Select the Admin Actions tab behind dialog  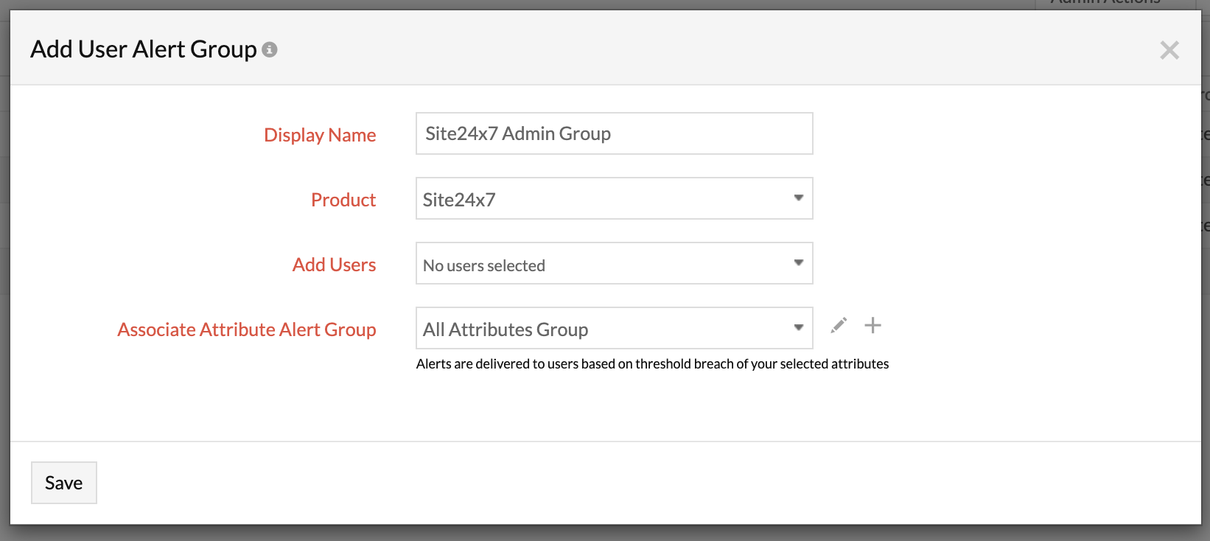tap(1105, 4)
